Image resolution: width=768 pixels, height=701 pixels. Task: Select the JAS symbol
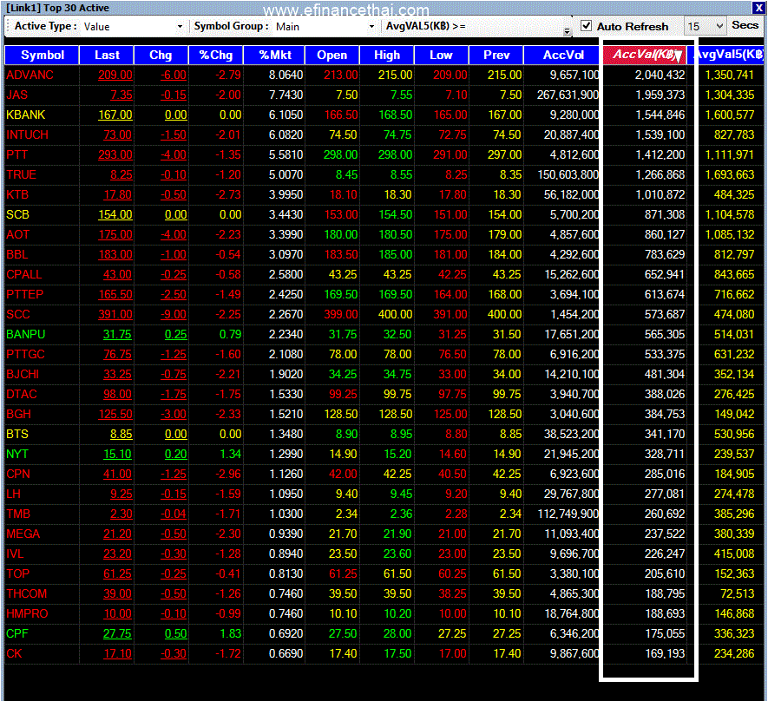(17, 95)
